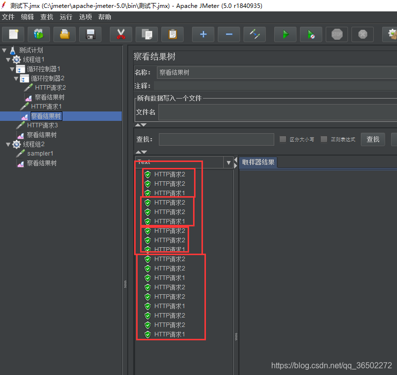Select 测试计划 flask icon in tree
The height and width of the screenshot is (375, 397).
13,50
